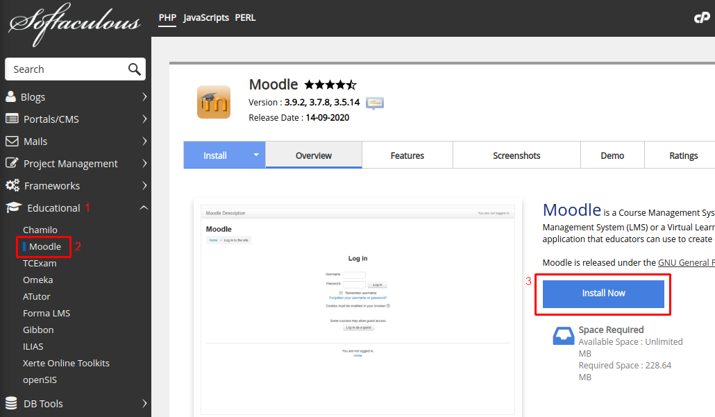Expand the DB Tools category
This screenshot has width=715, height=417.
click(x=144, y=403)
